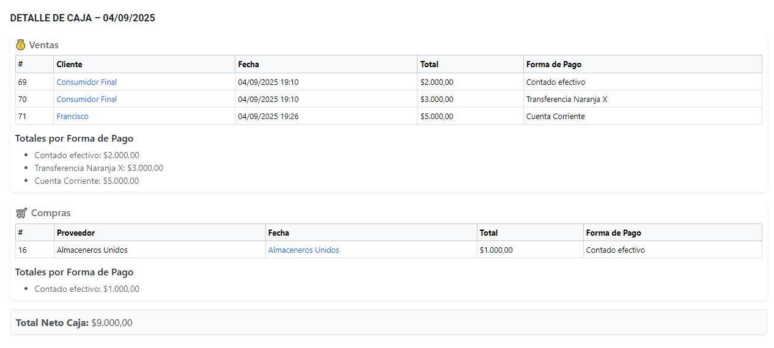Screen dimensions: 774x348
Task: Click sale number 71 cell
Action: pos(23,116)
